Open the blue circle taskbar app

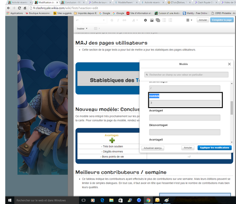point(139,200)
